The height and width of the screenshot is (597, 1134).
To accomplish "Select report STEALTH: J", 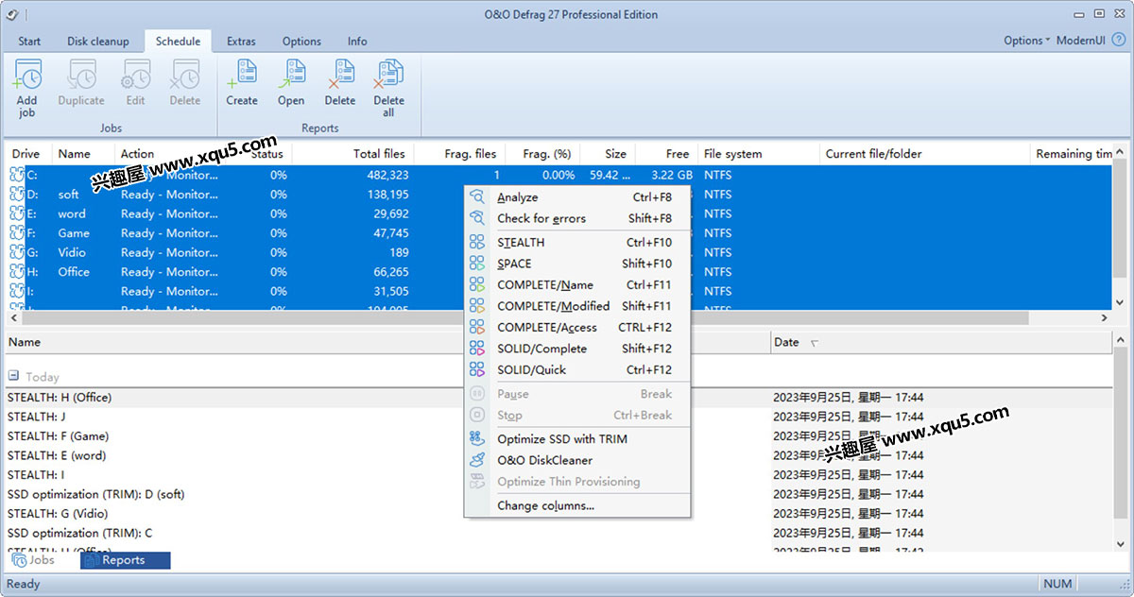I will click(x=37, y=417).
